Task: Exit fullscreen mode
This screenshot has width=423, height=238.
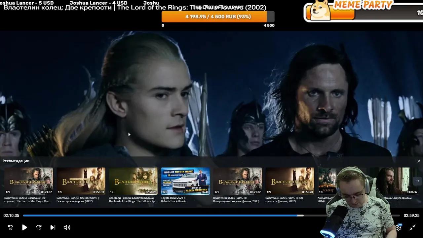Action: point(412,227)
